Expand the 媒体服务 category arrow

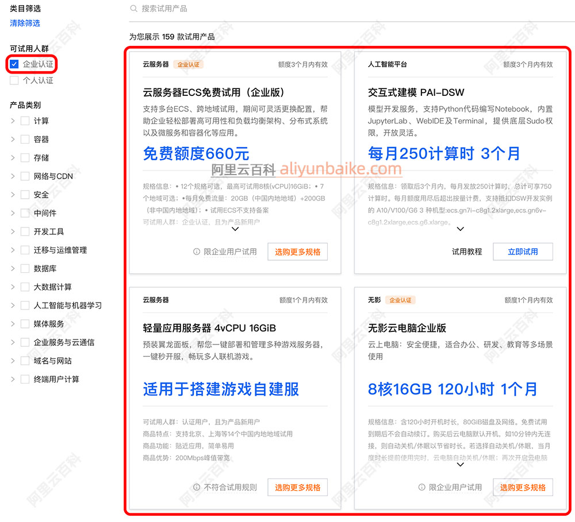[x=13, y=324]
